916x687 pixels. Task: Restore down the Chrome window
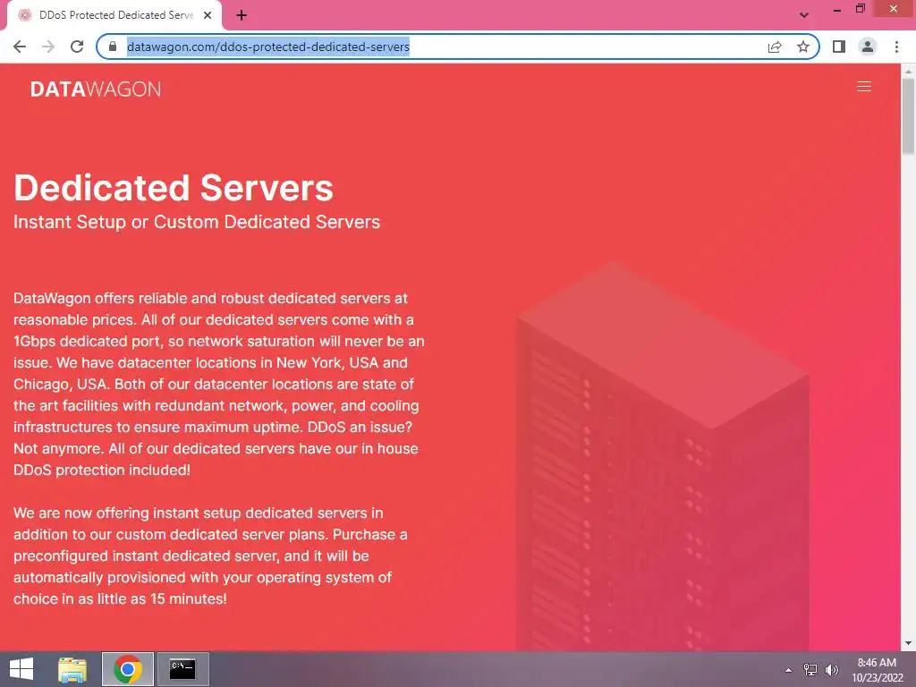860,9
